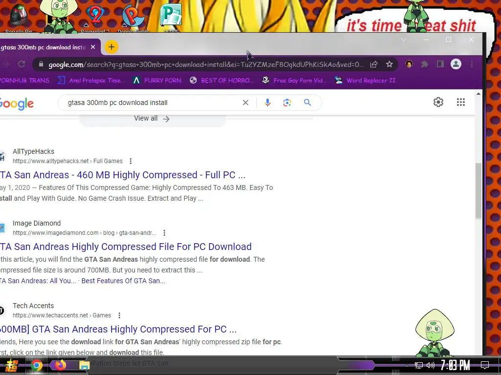
Task: Select the Peggle Nights desktop shortcut
Action: tap(133, 19)
